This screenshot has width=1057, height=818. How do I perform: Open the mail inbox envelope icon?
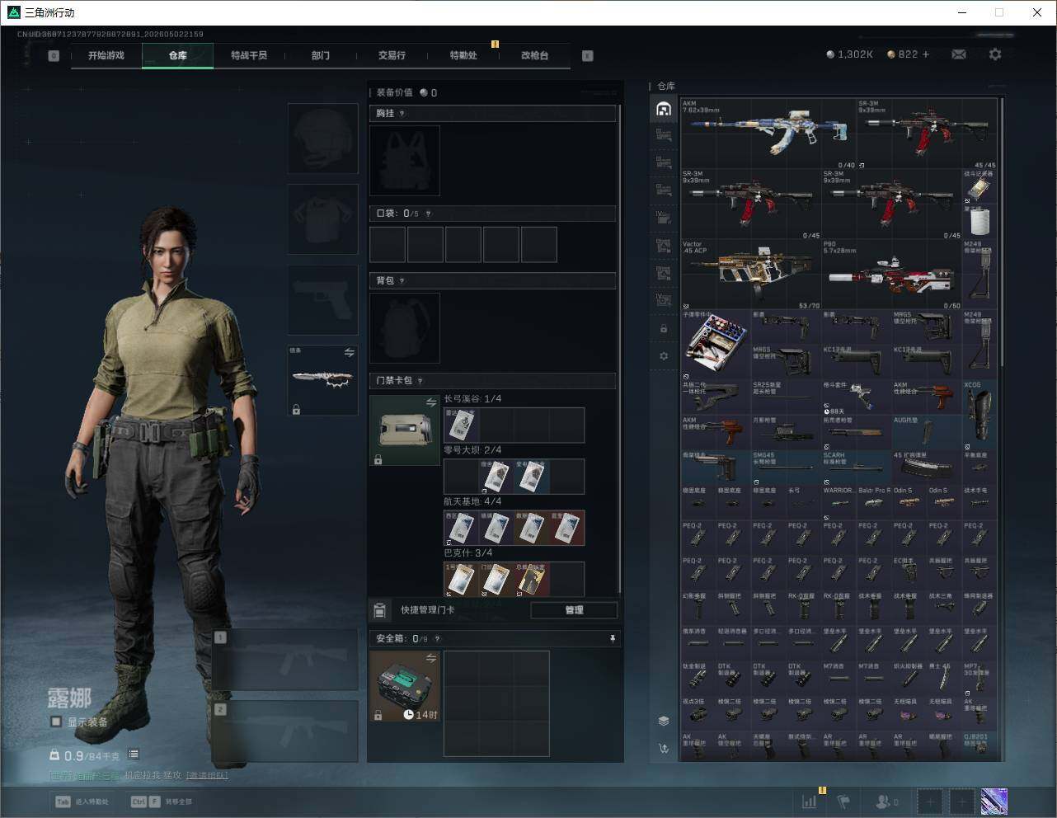pos(959,54)
